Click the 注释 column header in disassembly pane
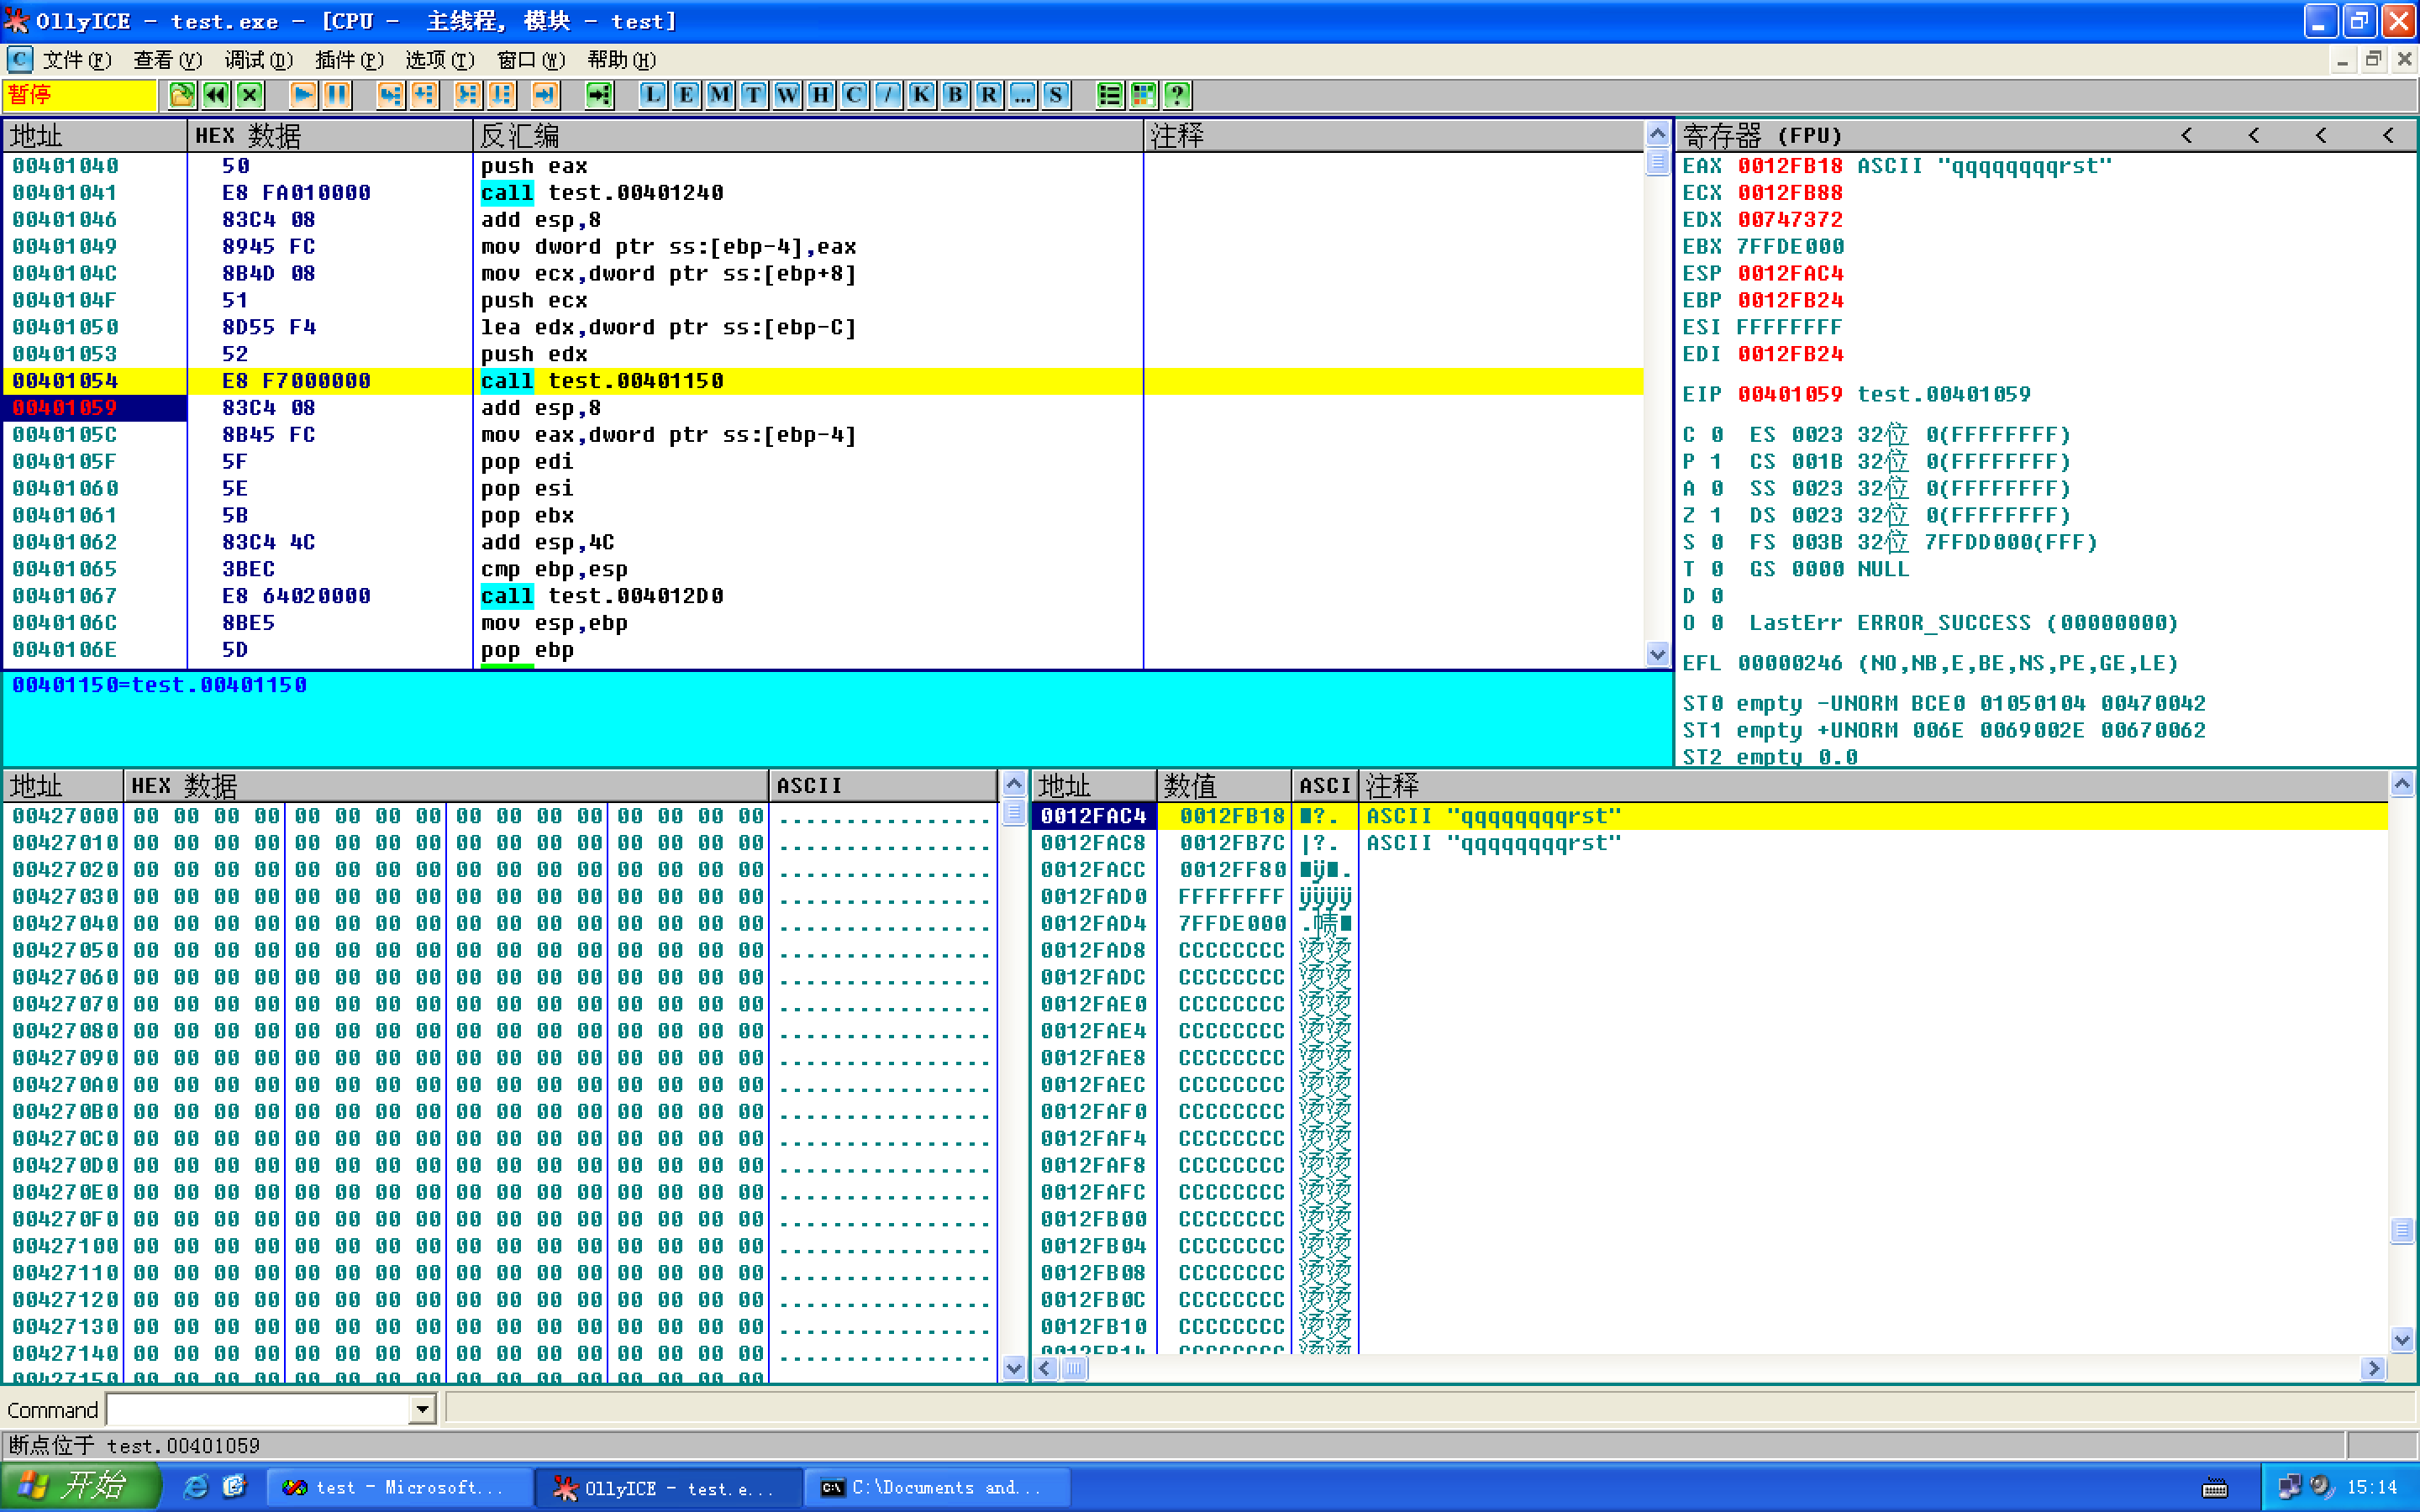This screenshot has width=2420, height=1512. (1393, 135)
